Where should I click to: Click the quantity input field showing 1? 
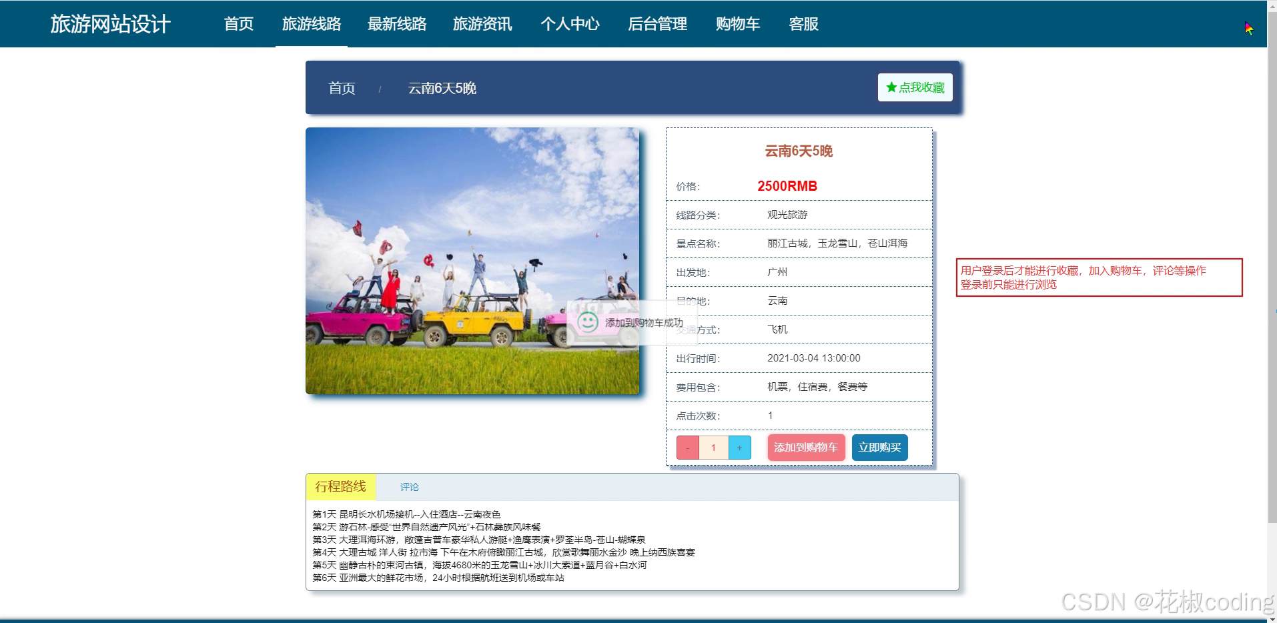point(713,448)
